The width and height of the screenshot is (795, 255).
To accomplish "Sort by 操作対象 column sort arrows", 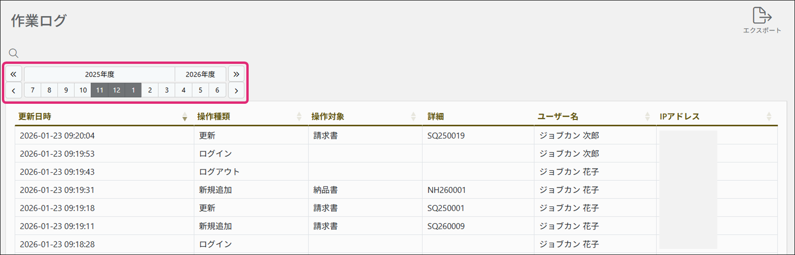I will pyautogui.click(x=413, y=117).
